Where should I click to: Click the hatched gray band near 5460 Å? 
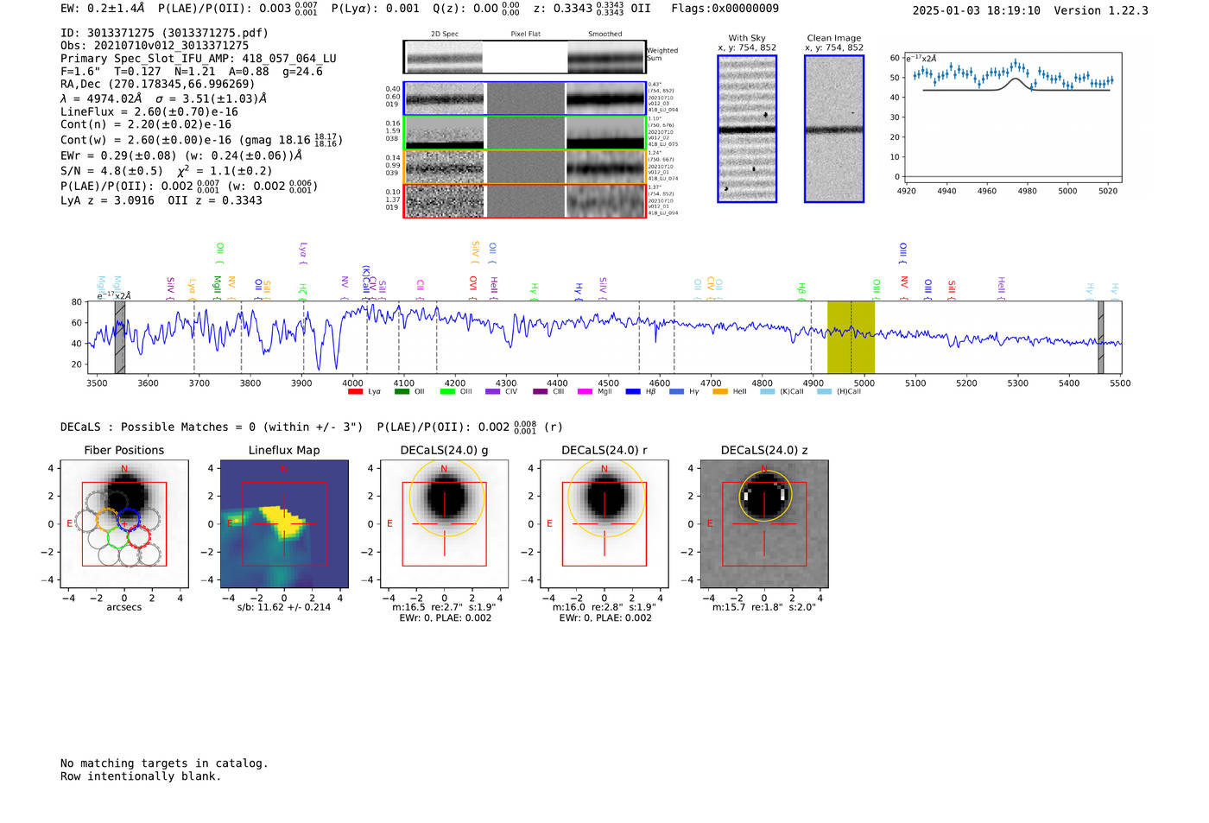click(1101, 338)
